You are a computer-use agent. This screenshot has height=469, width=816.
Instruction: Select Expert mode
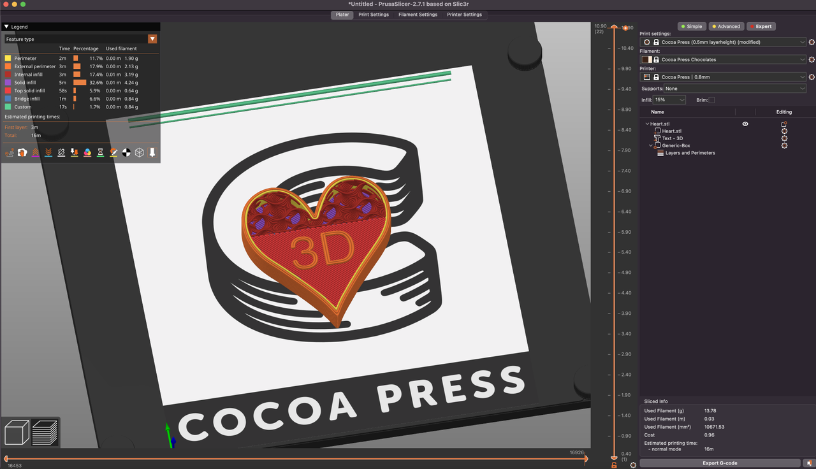[x=761, y=26]
